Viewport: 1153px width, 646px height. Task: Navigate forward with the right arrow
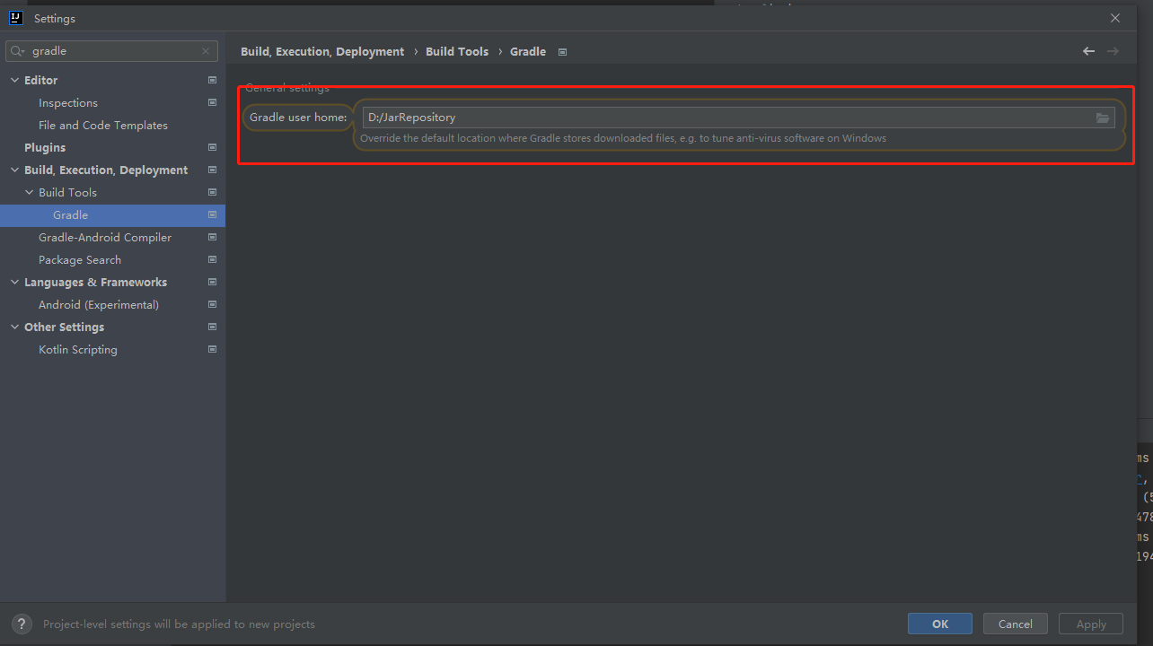point(1113,51)
